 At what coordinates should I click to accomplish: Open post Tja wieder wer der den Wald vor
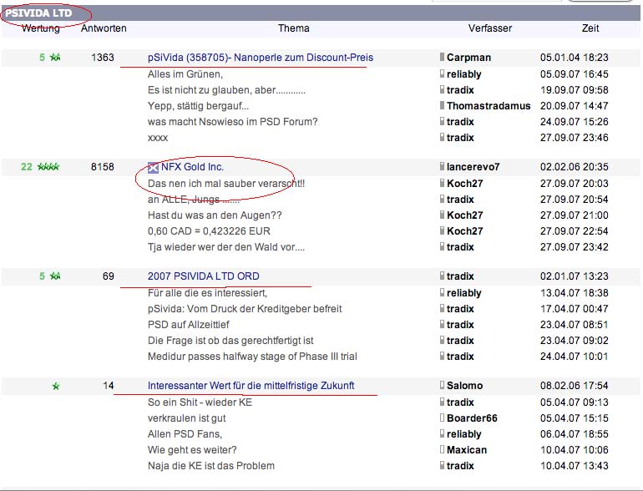click(226, 247)
